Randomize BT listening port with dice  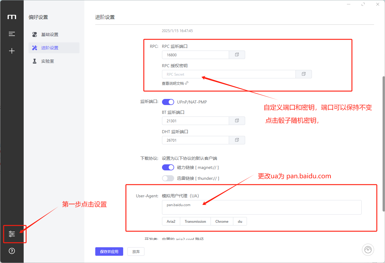237,121
